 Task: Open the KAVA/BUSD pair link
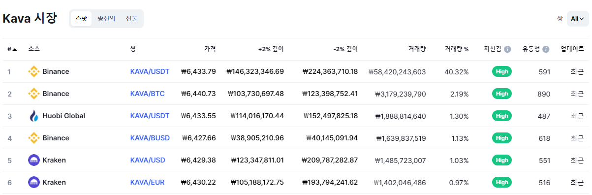pyautogui.click(x=150, y=138)
